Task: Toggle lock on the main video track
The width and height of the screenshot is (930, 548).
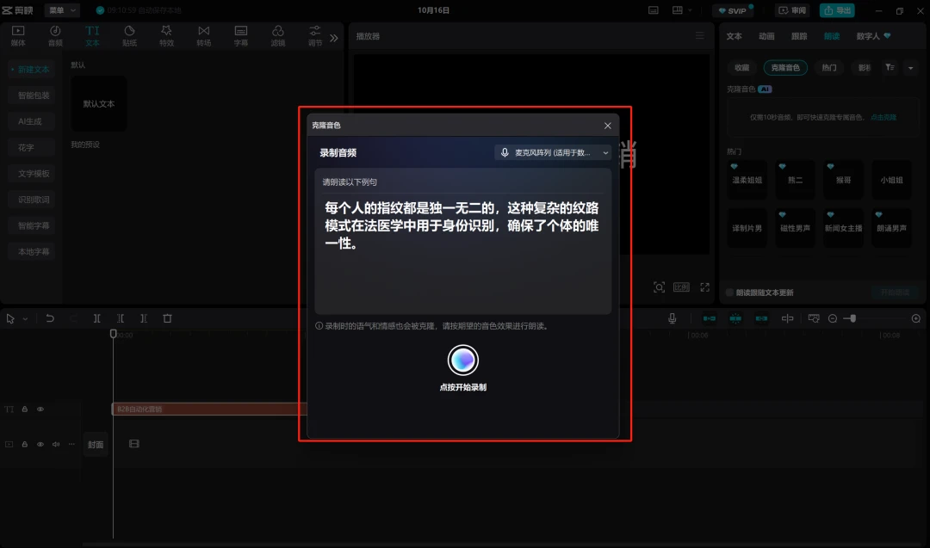Action: tap(25, 444)
